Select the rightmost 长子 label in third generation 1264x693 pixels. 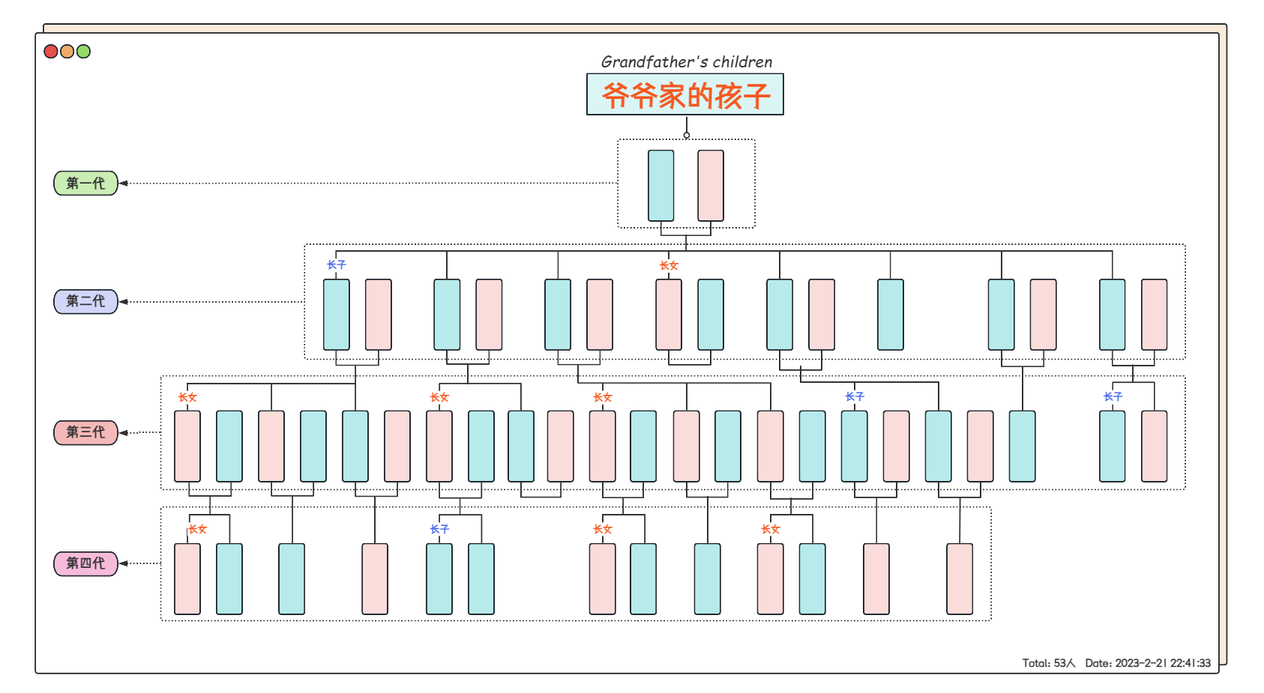tap(1113, 397)
